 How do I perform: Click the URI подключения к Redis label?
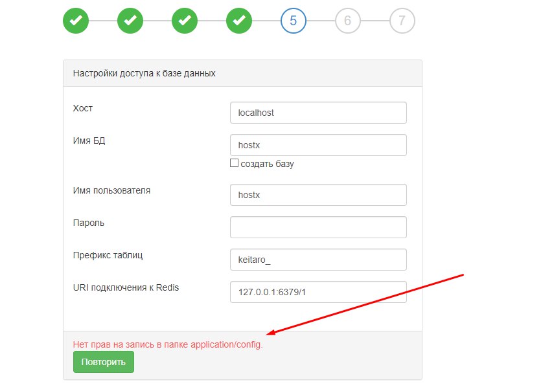tap(126, 287)
